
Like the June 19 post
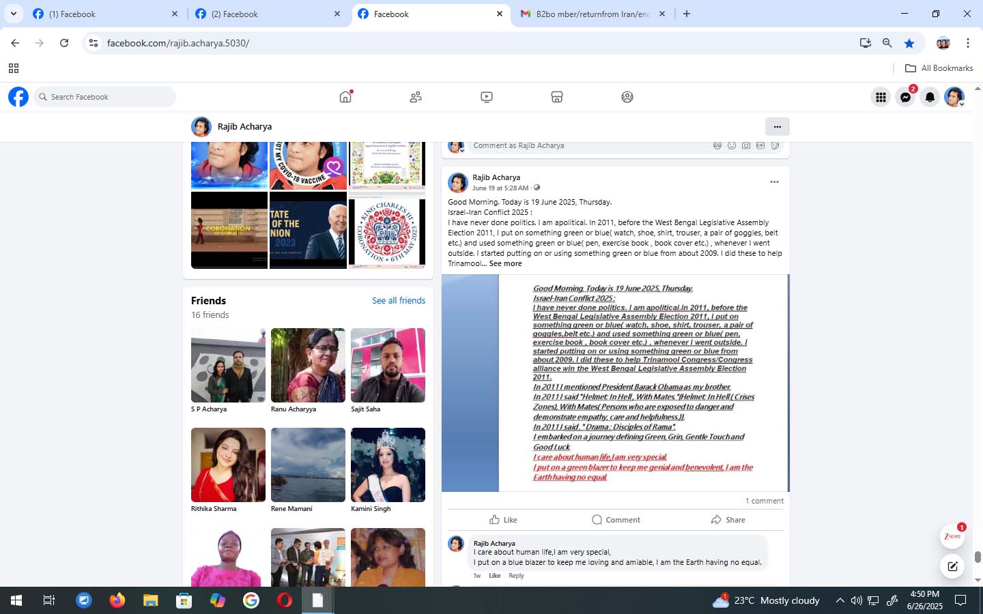tap(504, 520)
